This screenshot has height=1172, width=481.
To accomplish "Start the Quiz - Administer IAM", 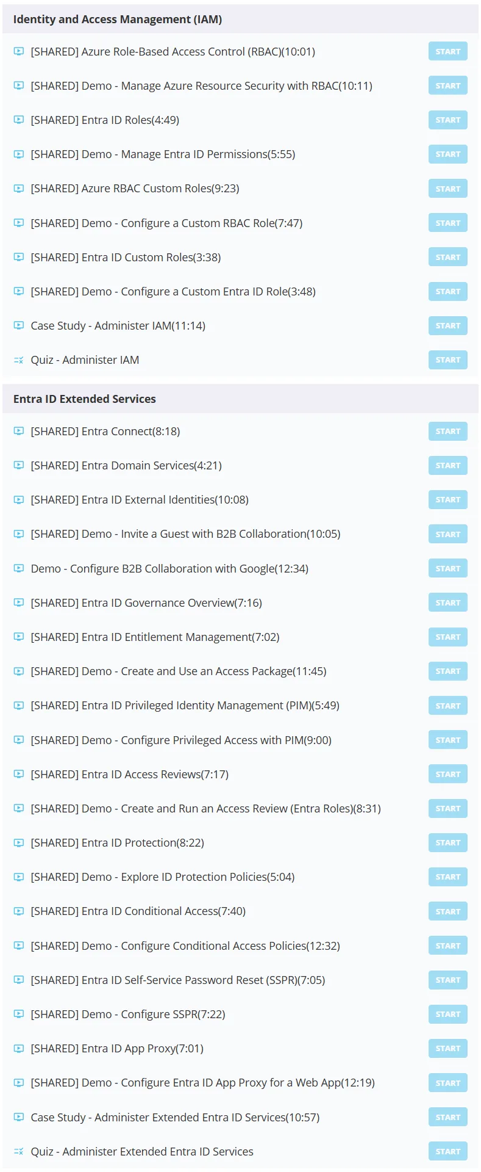I will tap(448, 360).
